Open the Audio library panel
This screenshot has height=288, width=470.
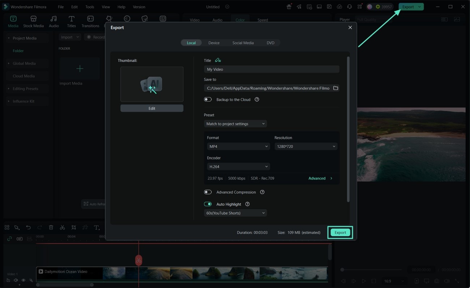[x=54, y=21]
